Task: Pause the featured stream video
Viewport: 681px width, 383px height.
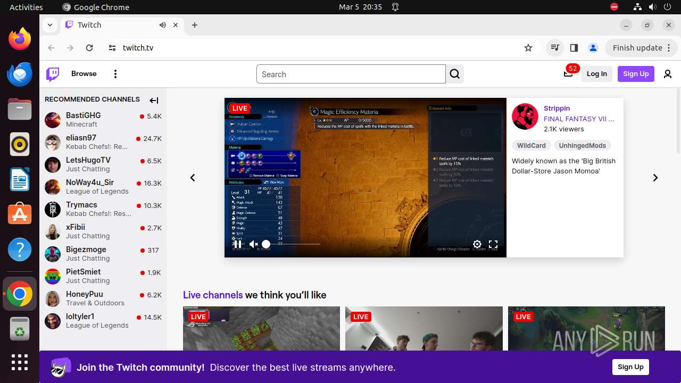Action: [x=238, y=244]
